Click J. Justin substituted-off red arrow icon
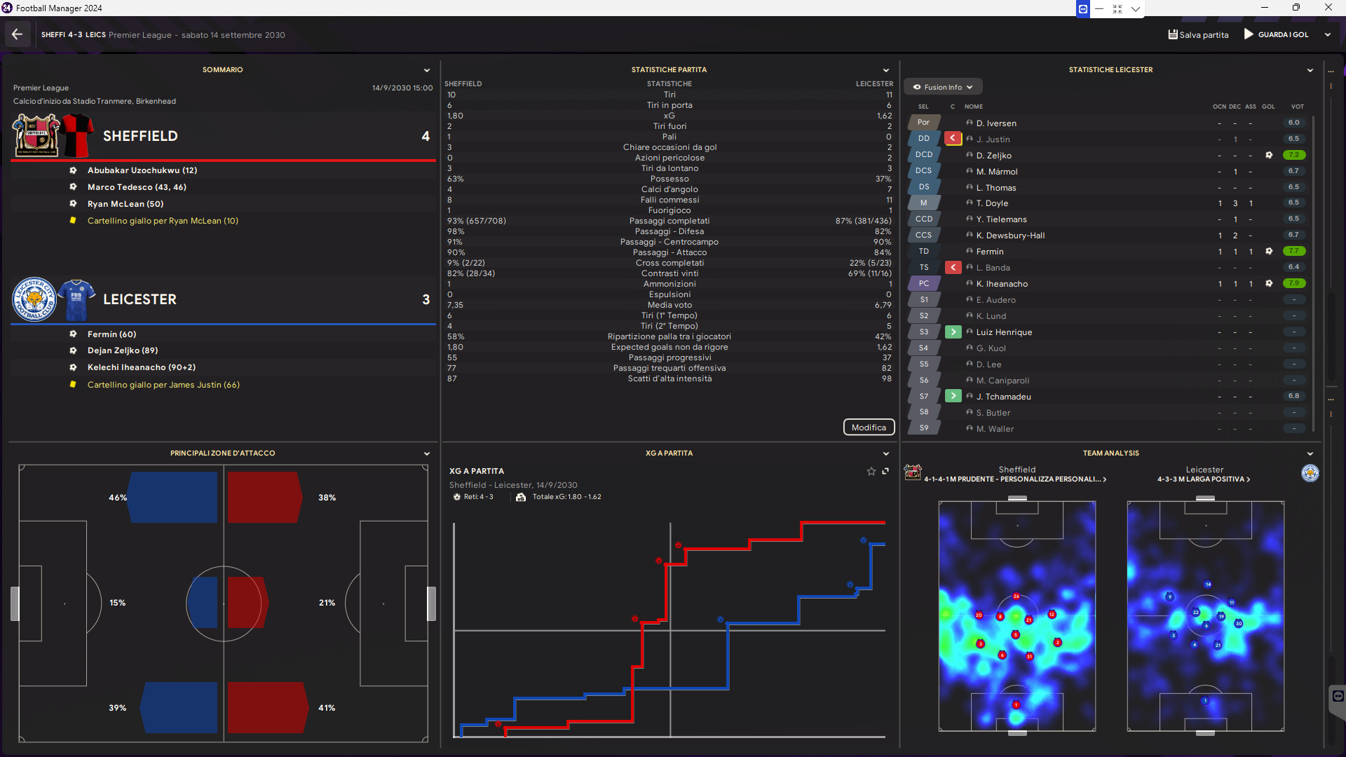 (x=953, y=139)
